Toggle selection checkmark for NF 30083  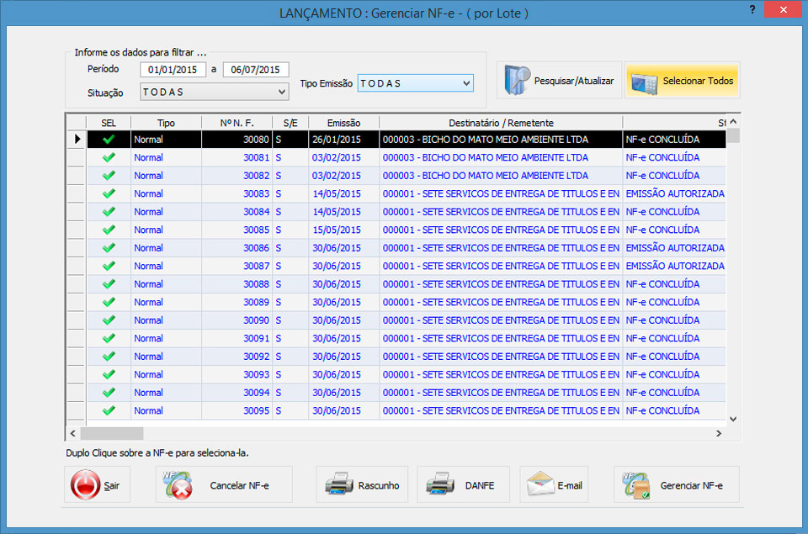click(109, 193)
